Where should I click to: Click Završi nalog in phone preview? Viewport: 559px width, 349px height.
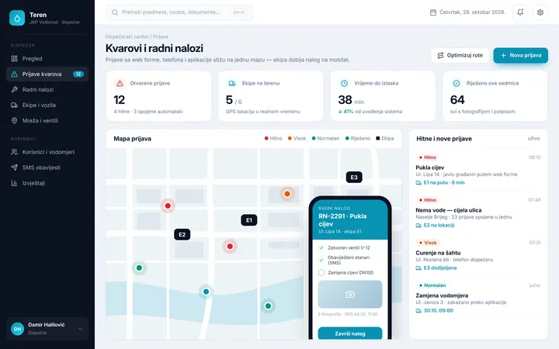click(x=350, y=333)
